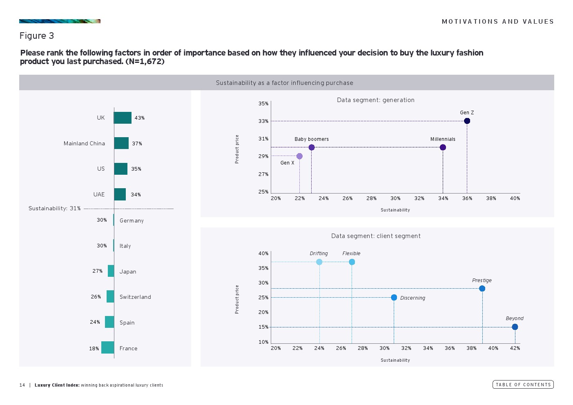This screenshot has height=405, width=573.
Task: Click the Discerning segment data point
Action: point(394,298)
